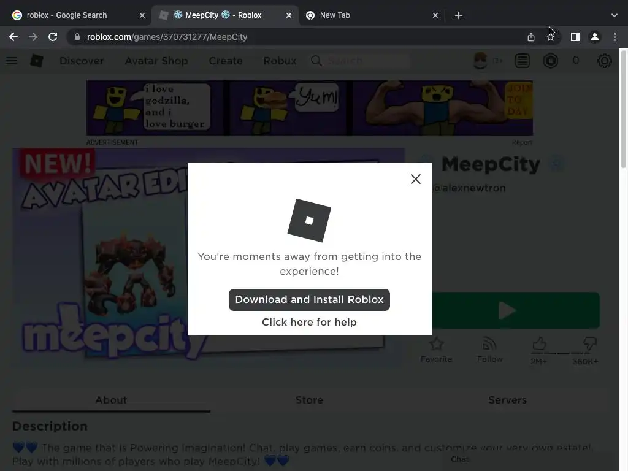Close the Roblox install dialog

(416, 179)
